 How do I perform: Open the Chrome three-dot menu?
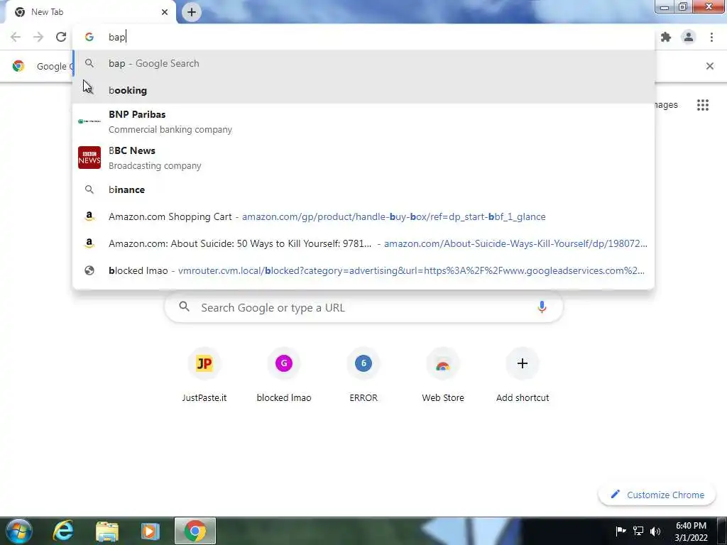(711, 37)
